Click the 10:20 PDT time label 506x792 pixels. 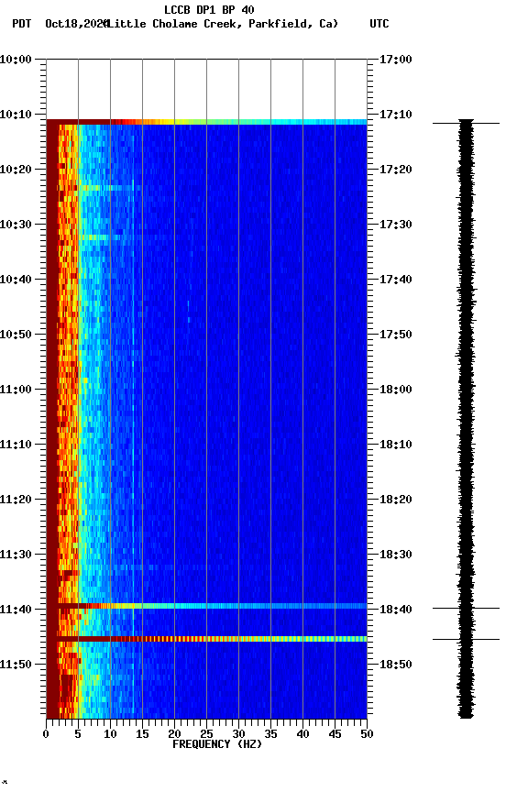click(16, 170)
